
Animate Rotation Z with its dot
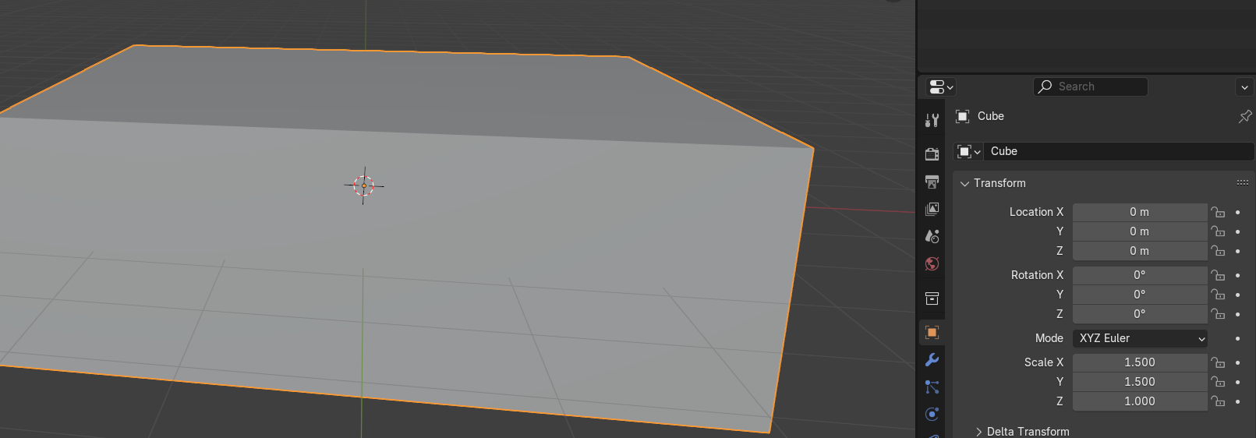tap(1237, 314)
